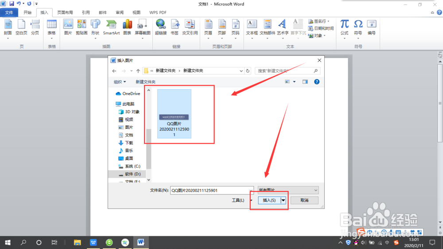The height and width of the screenshot is (249, 443).
Task: Click the search box in dialog
Action: 288,70
